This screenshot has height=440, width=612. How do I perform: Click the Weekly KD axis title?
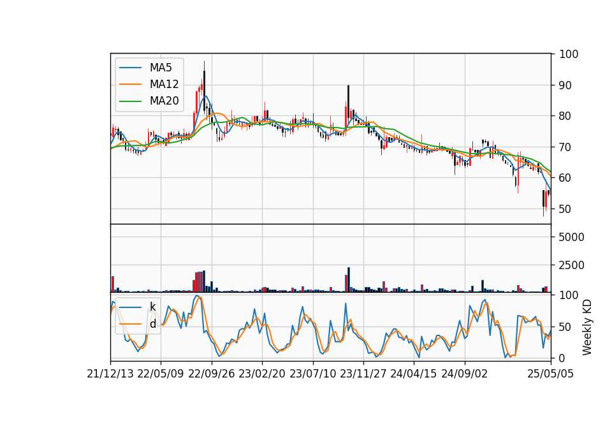587,327
